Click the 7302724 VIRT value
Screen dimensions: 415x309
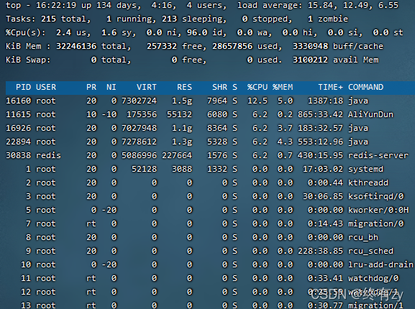tap(139, 101)
